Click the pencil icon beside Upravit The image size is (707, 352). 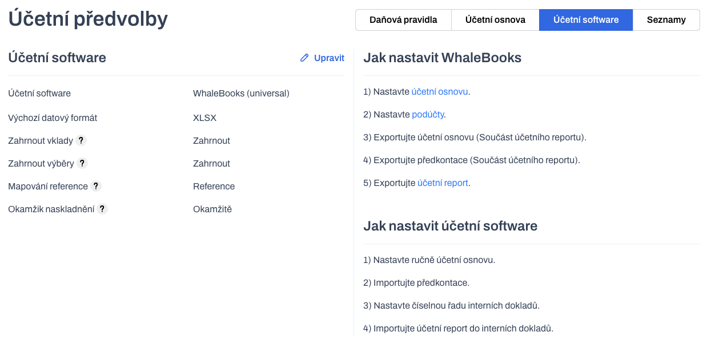[x=304, y=58]
